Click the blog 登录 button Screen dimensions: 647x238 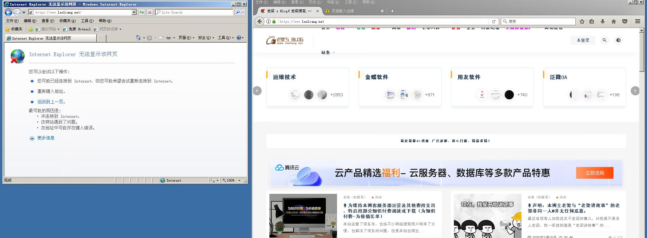coord(583,40)
